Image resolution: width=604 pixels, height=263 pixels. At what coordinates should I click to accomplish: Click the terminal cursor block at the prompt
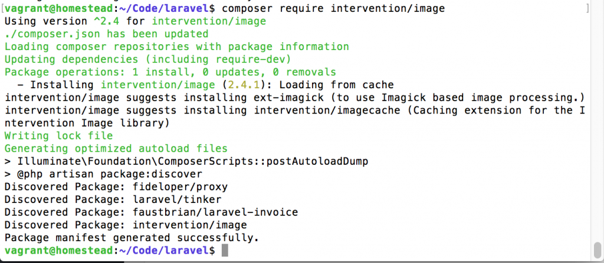[224, 251]
